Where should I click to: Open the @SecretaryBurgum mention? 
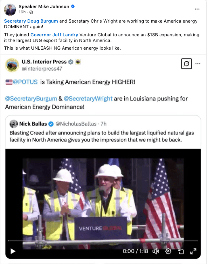31,98
